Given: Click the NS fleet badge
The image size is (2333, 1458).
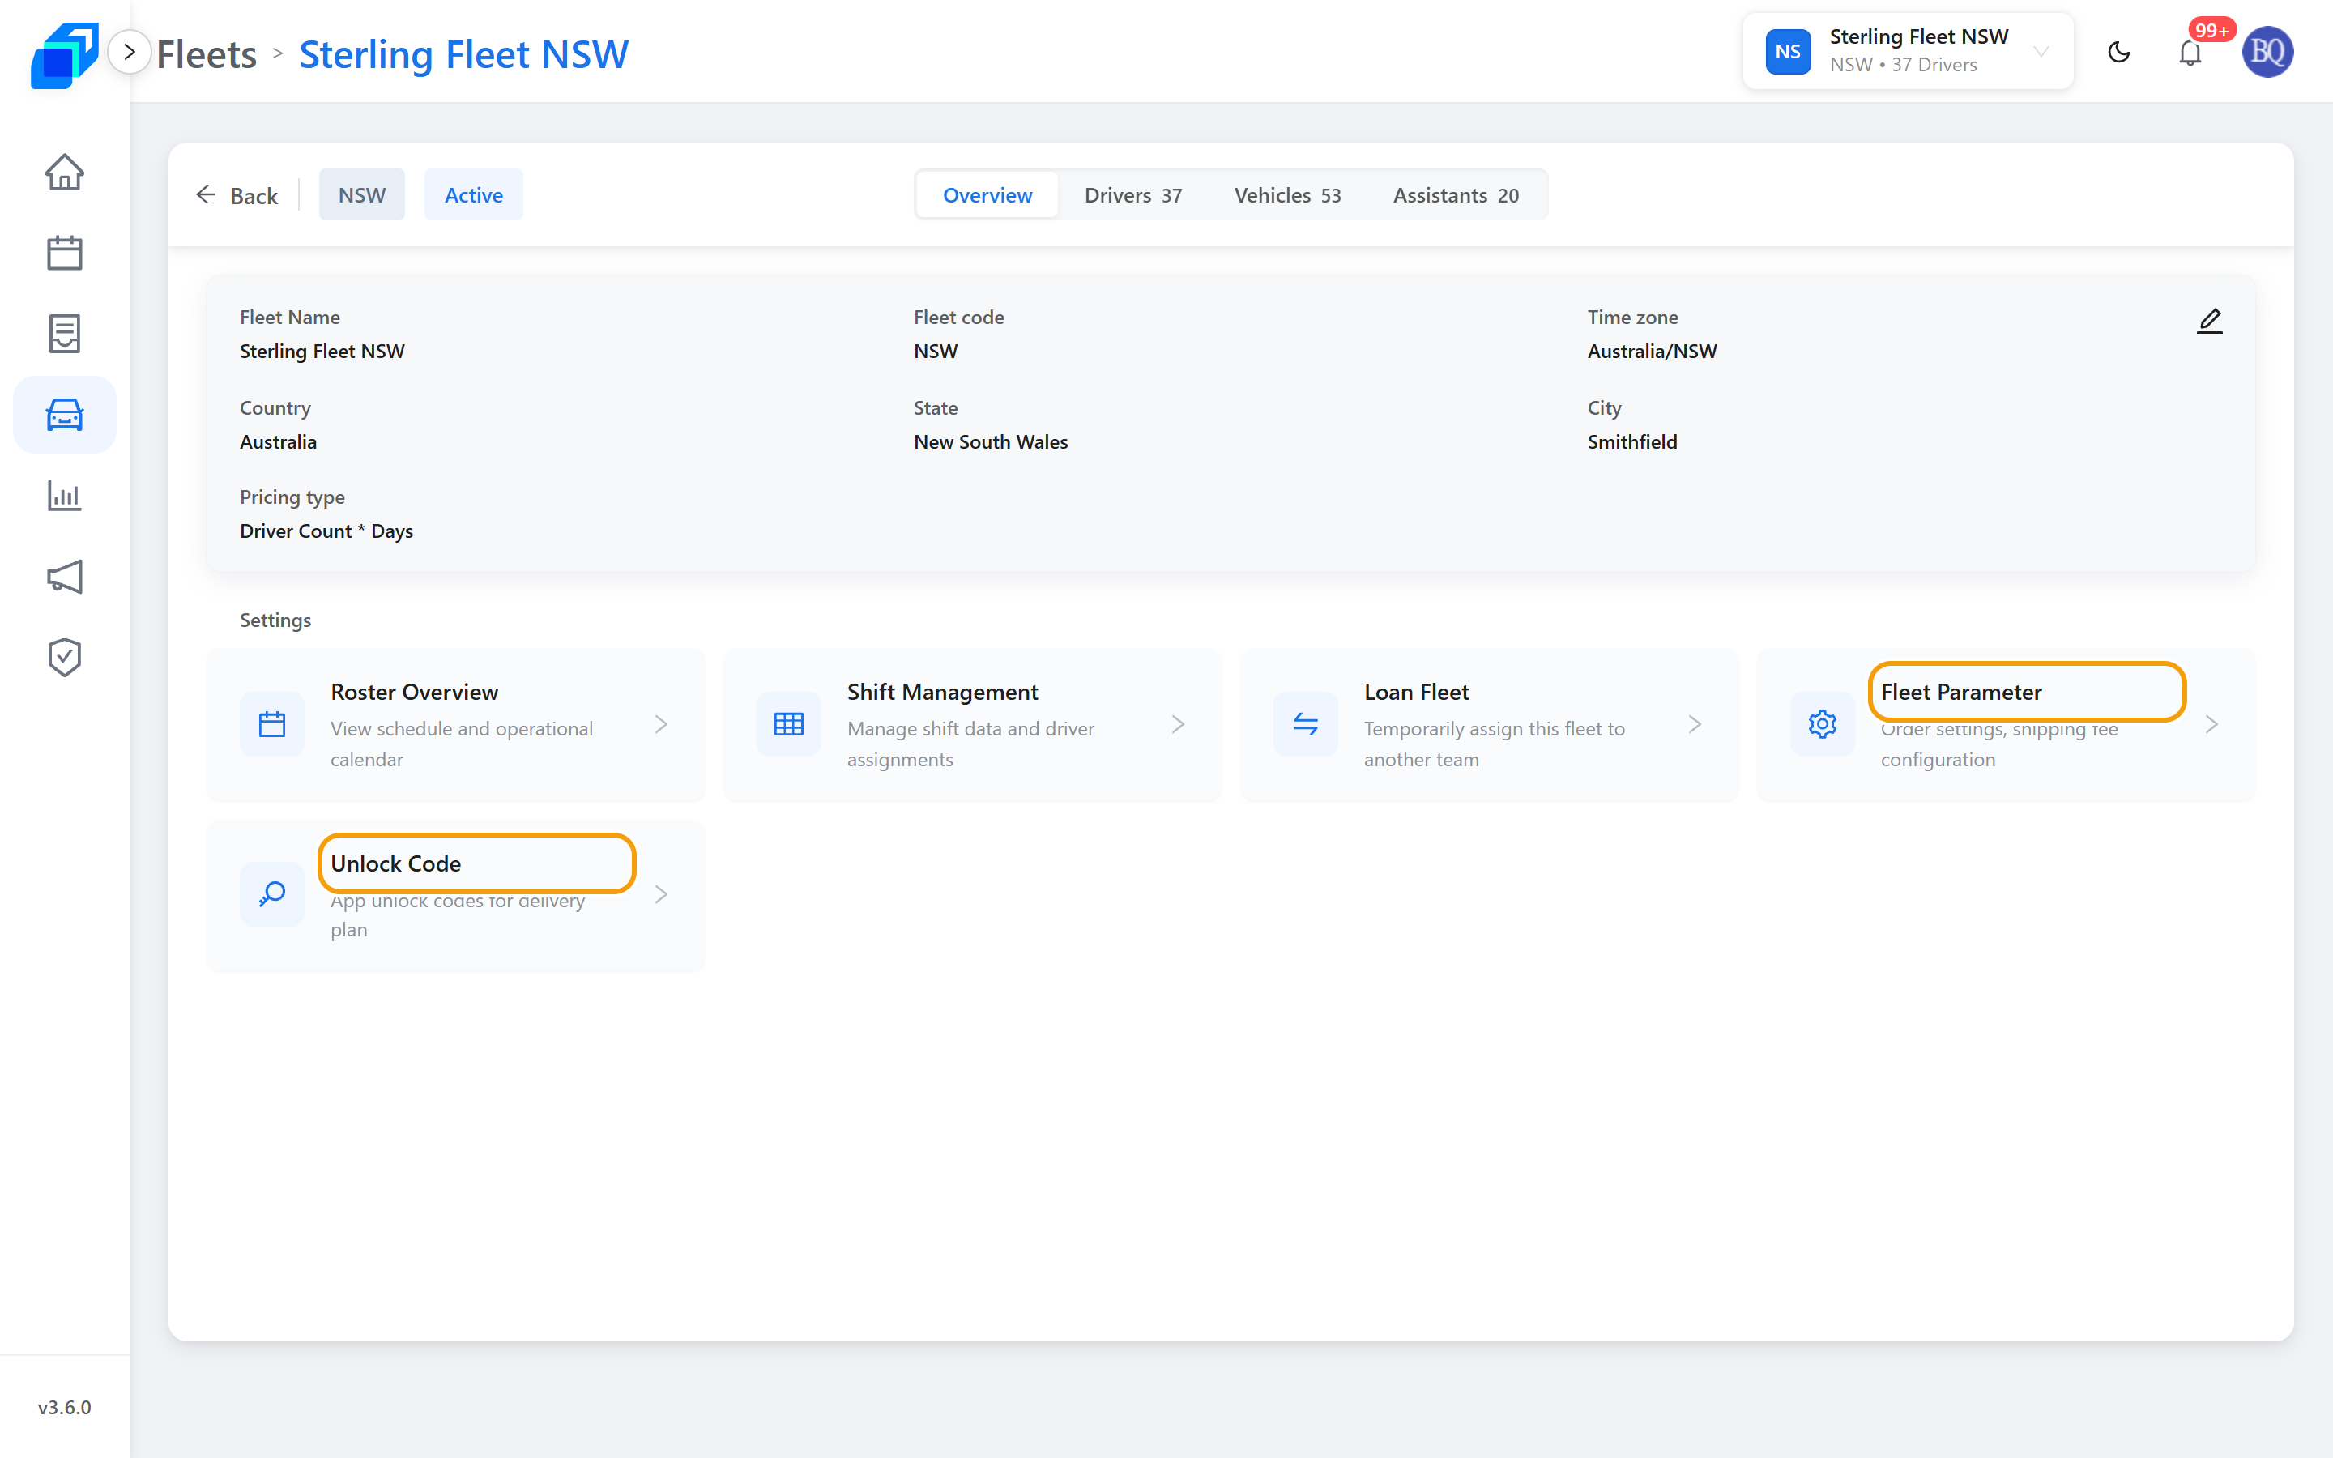Looking at the screenshot, I should pos(1789,51).
